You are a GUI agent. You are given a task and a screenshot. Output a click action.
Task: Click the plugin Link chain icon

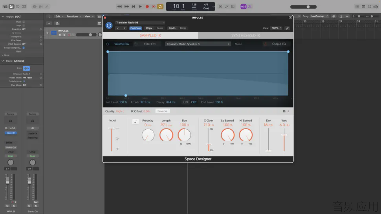coord(287,28)
